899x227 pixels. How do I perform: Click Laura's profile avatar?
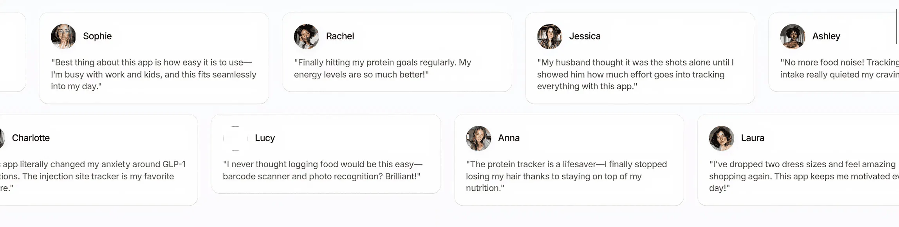[x=721, y=138]
